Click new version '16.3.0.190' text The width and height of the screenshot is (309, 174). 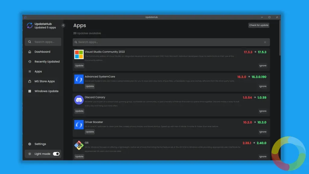[x=259, y=77]
